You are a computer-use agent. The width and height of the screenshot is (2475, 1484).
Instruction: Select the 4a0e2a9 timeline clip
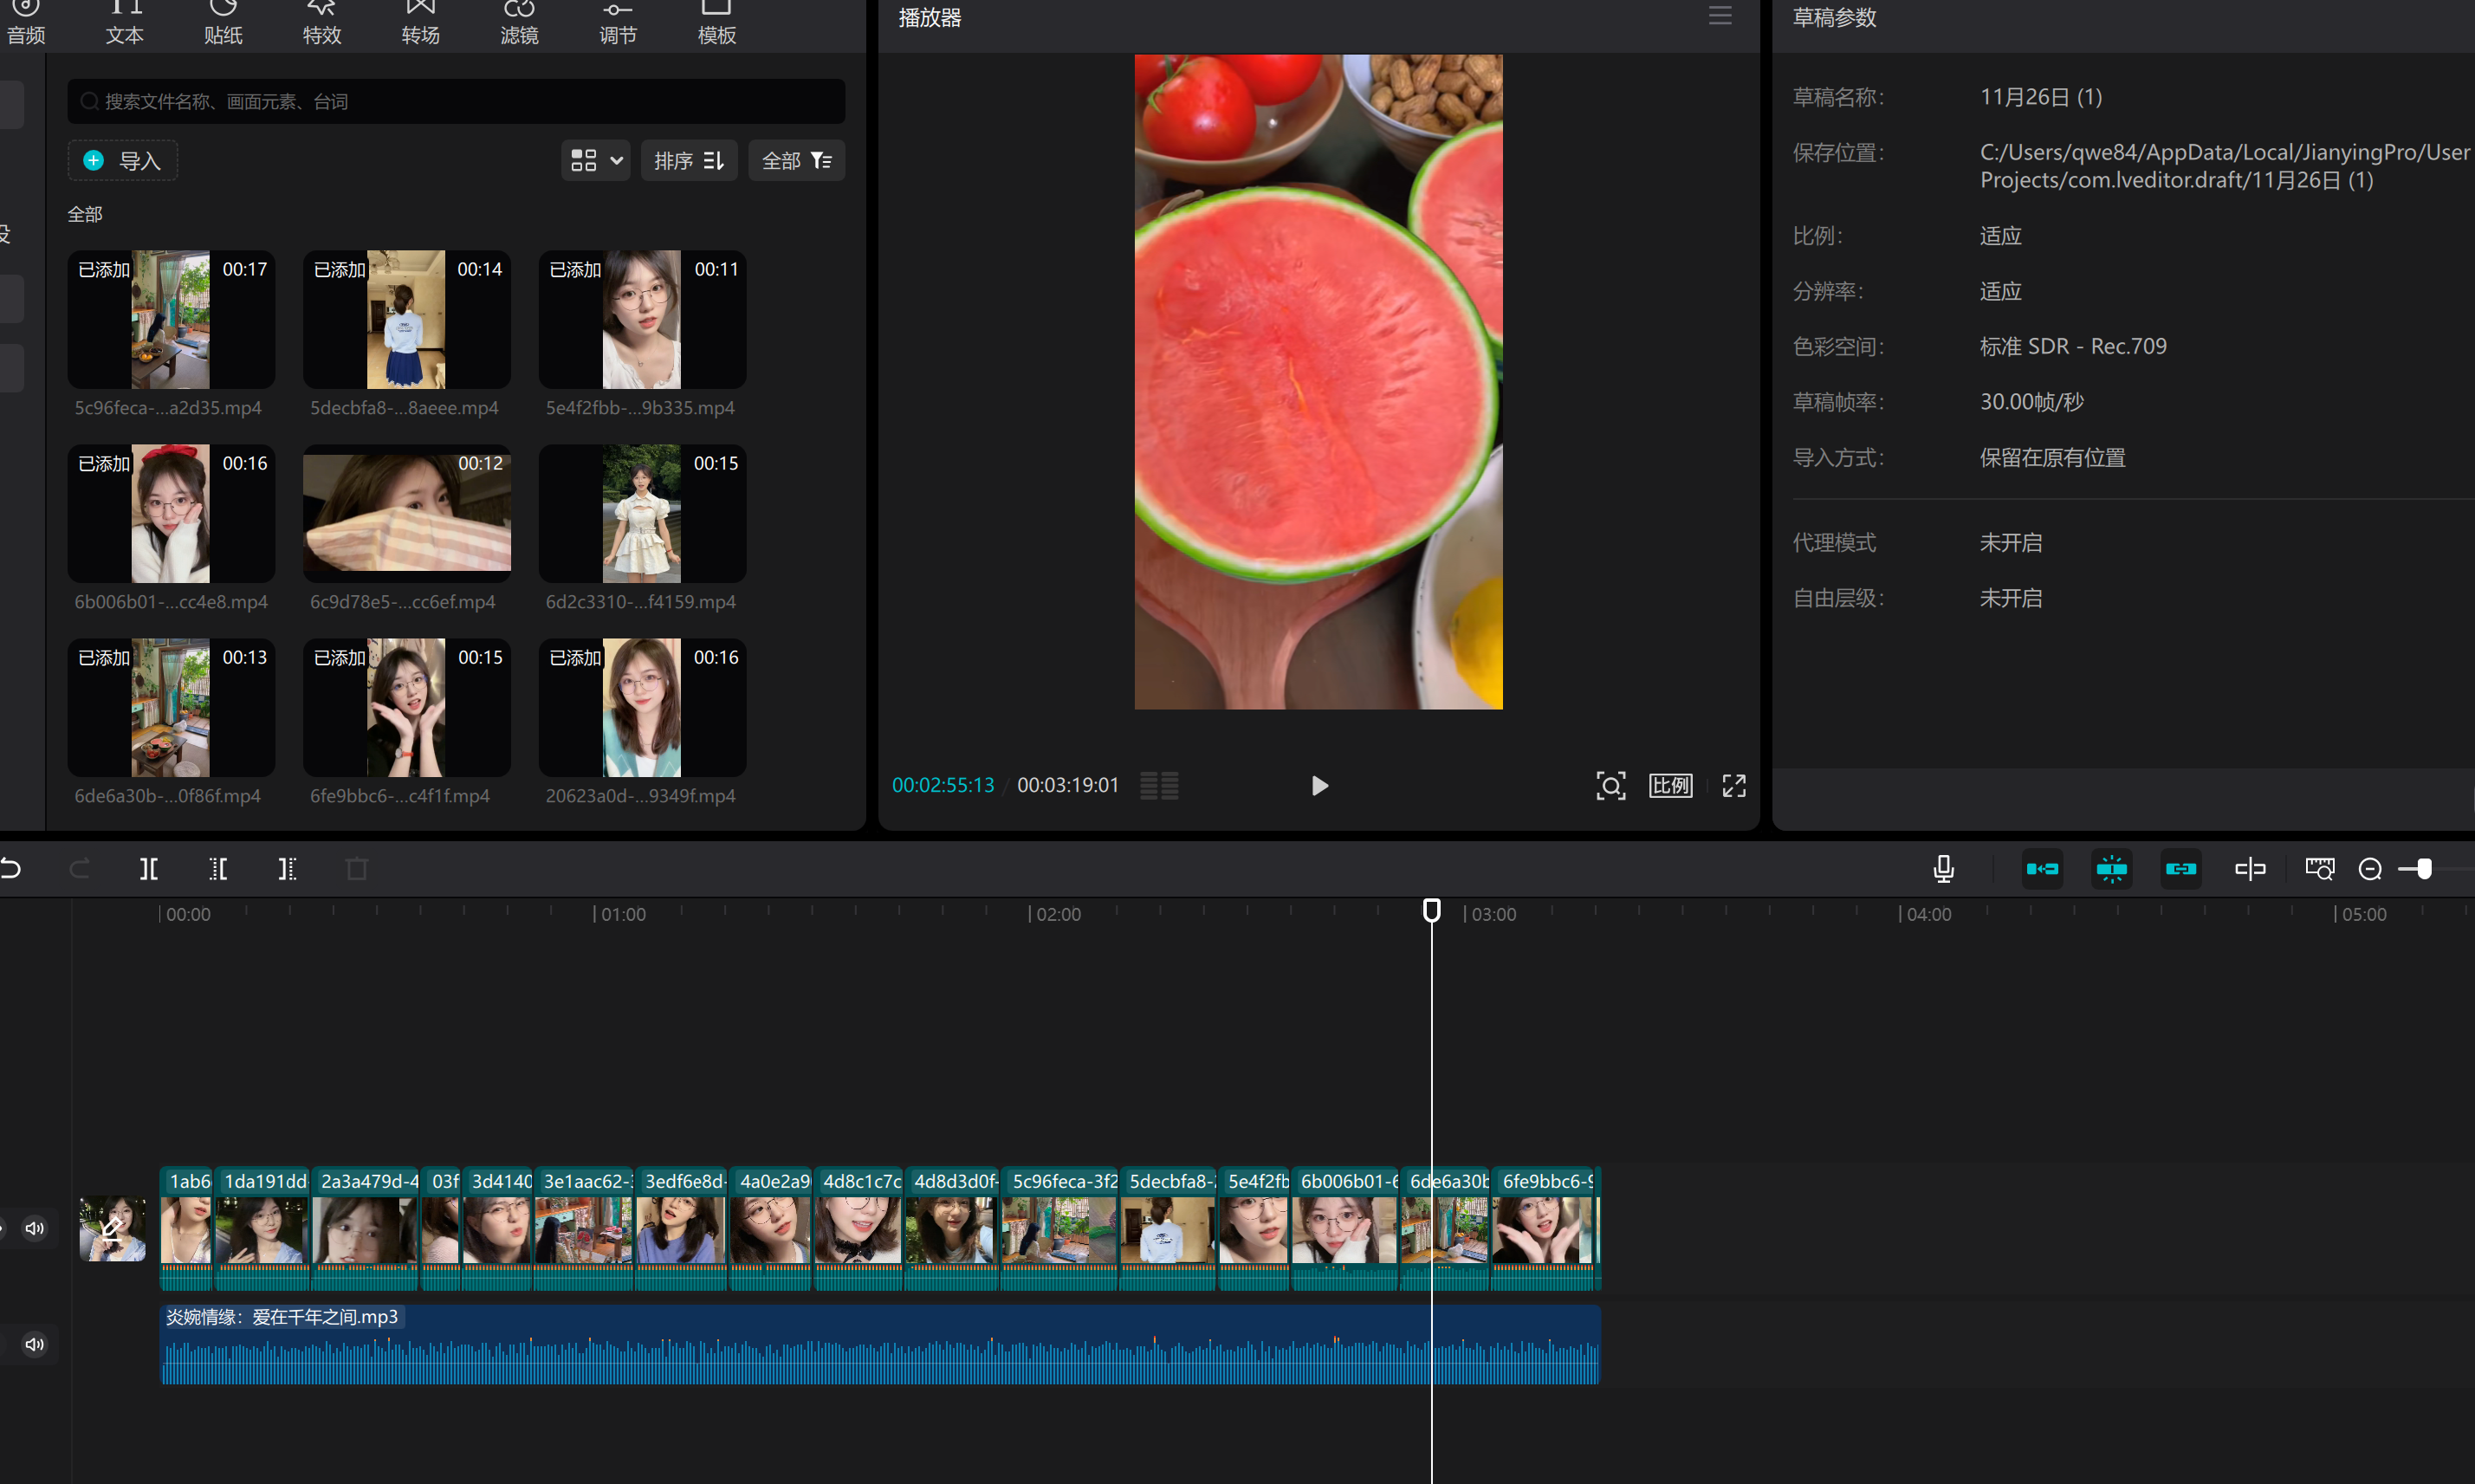tap(771, 1229)
